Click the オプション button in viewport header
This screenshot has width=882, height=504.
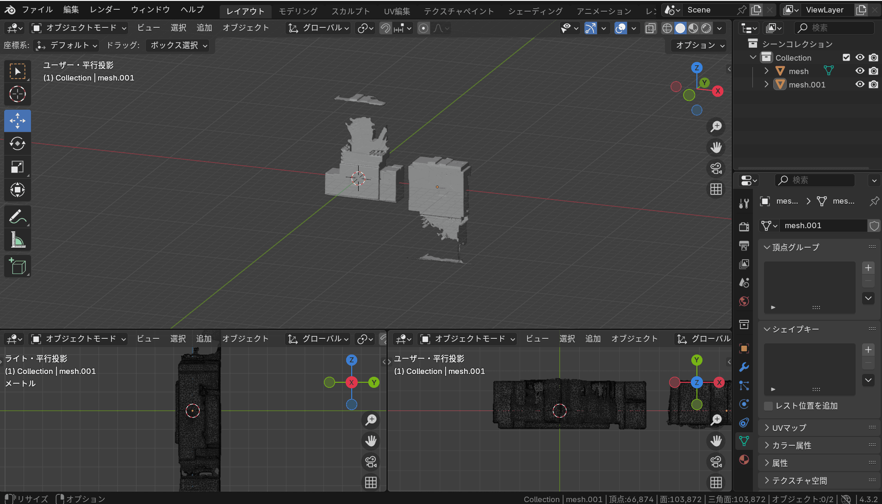tap(700, 45)
